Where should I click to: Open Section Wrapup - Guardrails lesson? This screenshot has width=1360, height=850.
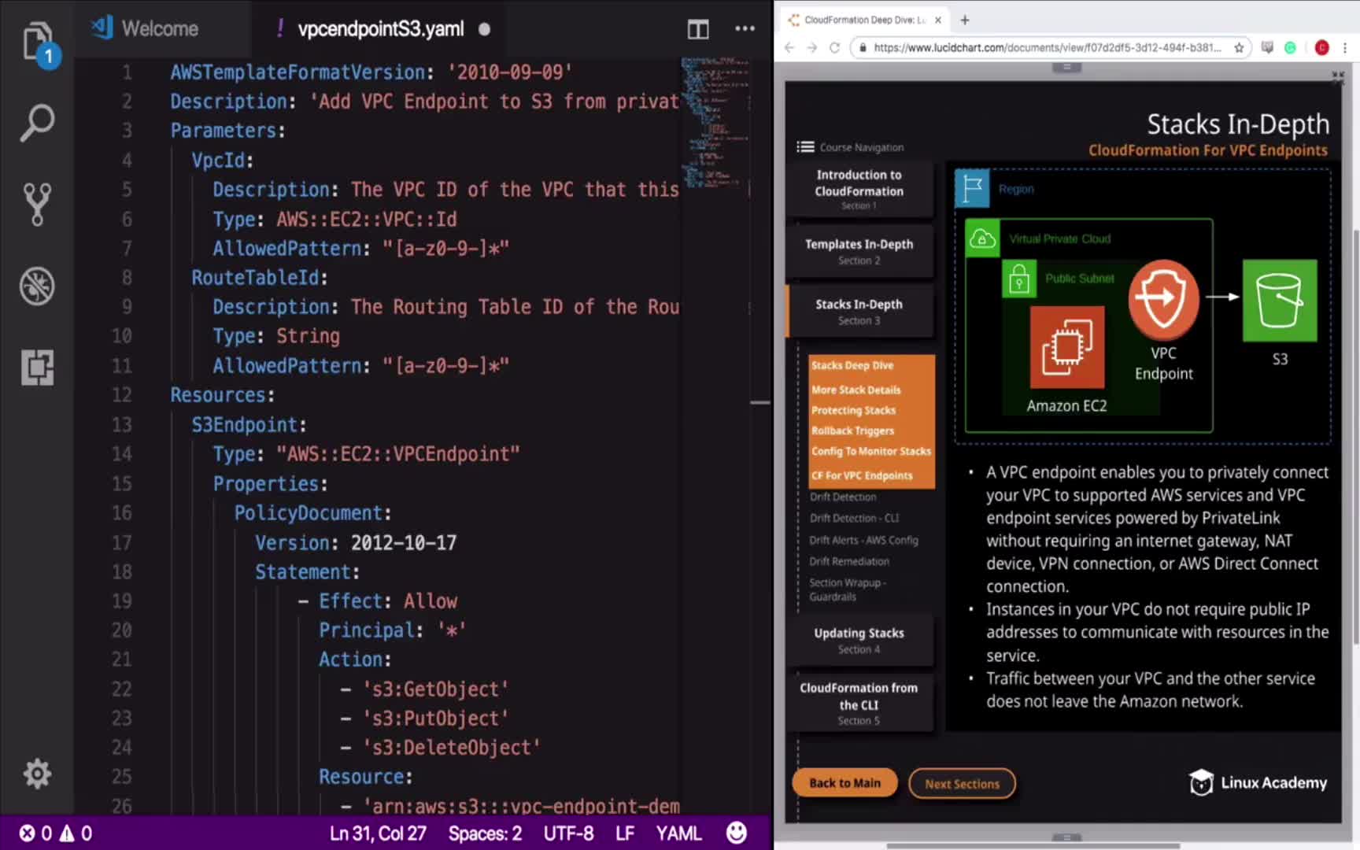848,589
